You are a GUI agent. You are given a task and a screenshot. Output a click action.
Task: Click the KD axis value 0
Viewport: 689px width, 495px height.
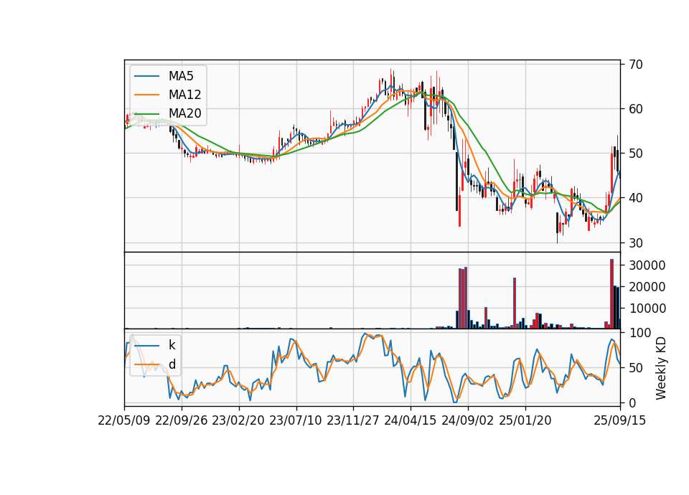pyautogui.click(x=632, y=402)
